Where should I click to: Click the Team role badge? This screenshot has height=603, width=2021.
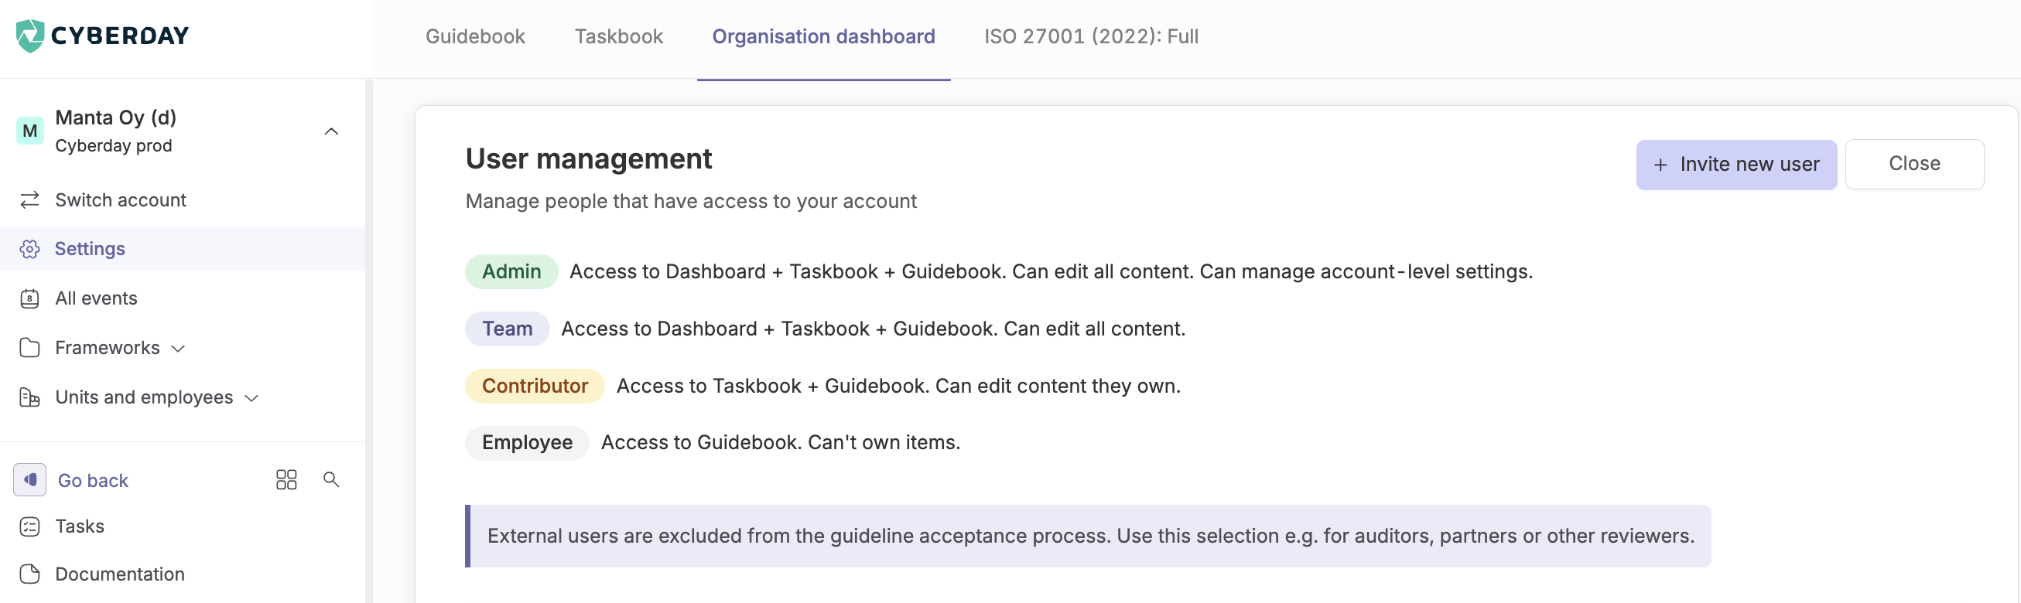point(508,329)
